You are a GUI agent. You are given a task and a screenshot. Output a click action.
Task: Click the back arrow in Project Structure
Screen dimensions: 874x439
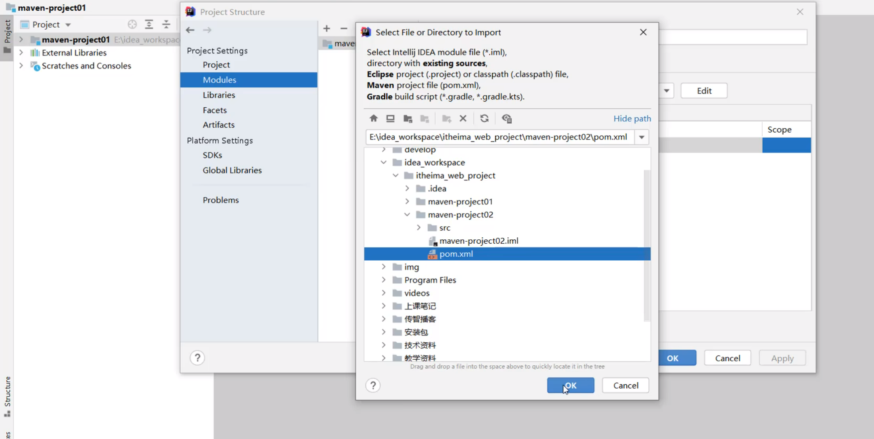[x=190, y=30]
